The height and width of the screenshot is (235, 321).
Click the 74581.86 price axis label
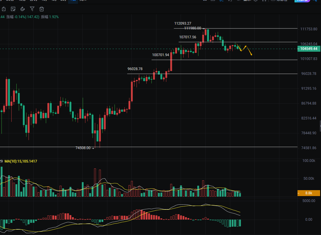[309, 148]
